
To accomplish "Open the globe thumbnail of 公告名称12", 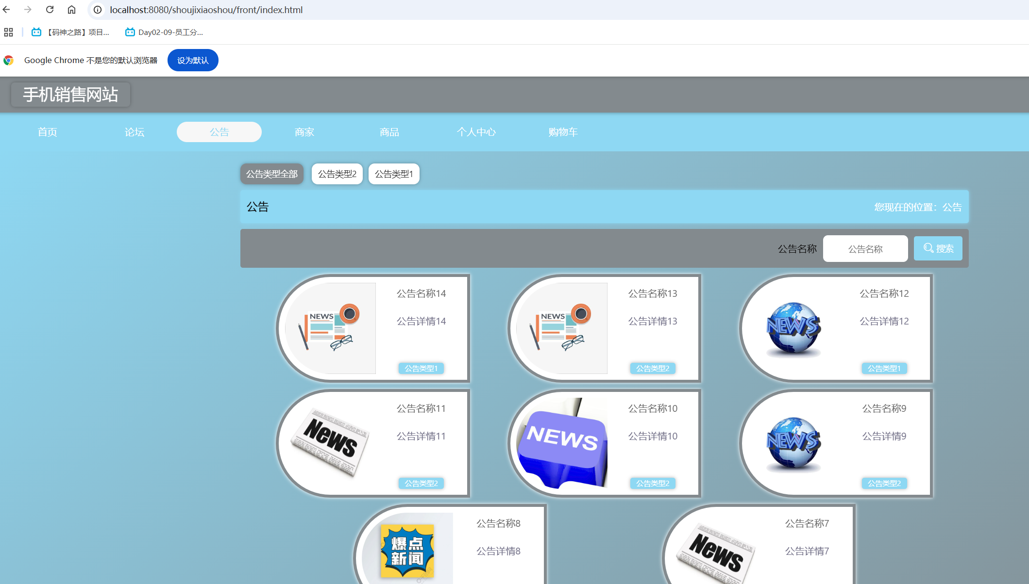I will click(793, 328).
